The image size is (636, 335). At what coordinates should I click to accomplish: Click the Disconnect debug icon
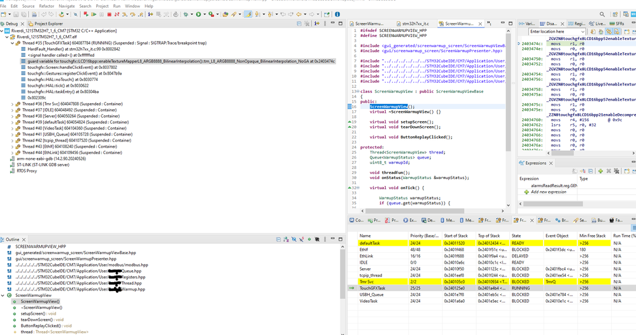[117, 14]
